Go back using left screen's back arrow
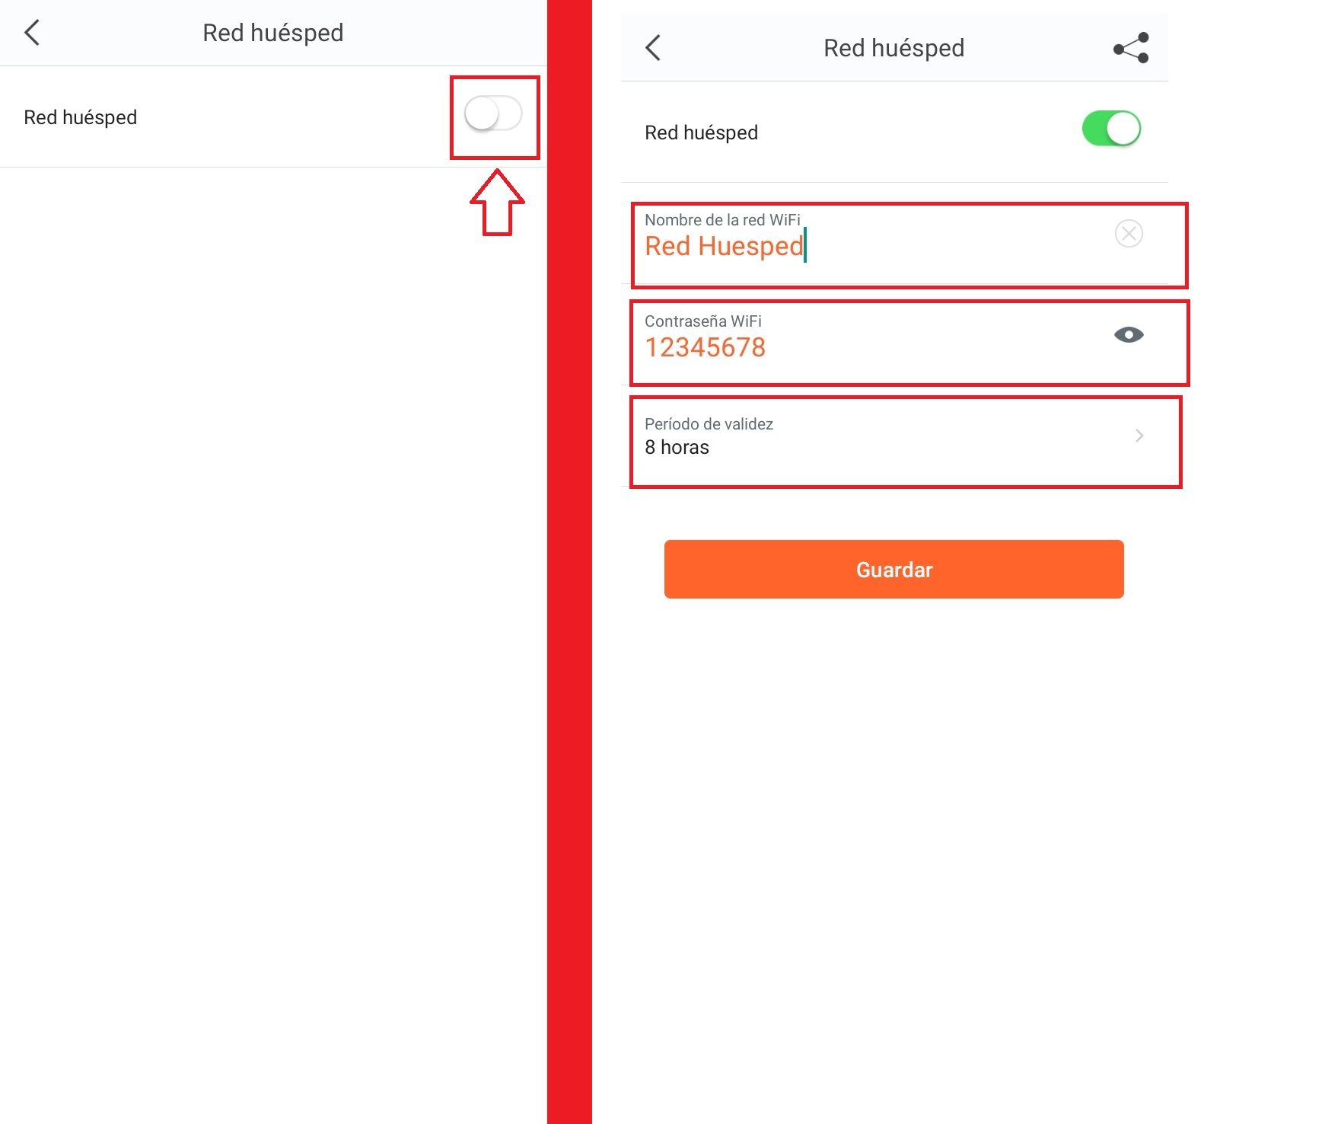The width and height of the screenshot is (1341, 1124). click(32, 33)
